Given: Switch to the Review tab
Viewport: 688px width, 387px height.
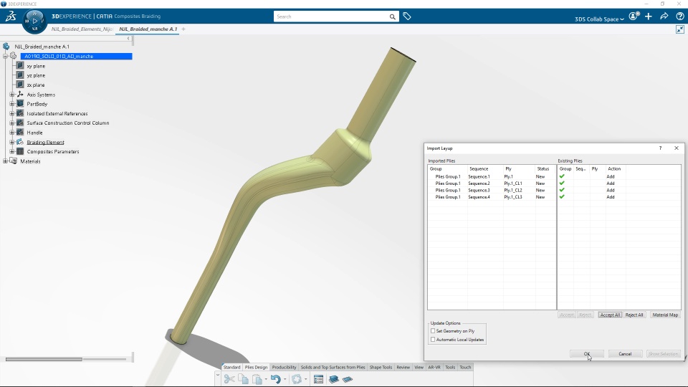Looking at the screenshot, I should coord(403,367).
